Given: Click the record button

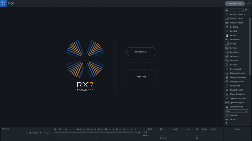Looking at the screenshot, I should (30, 133).
